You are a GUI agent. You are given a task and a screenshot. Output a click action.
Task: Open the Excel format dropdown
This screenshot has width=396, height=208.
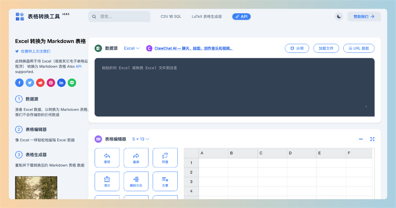click(131, 48)
